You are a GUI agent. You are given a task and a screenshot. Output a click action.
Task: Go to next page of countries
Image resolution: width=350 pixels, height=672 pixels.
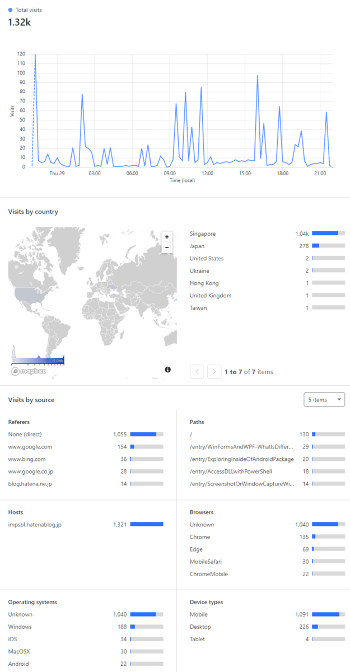(214, 371)
